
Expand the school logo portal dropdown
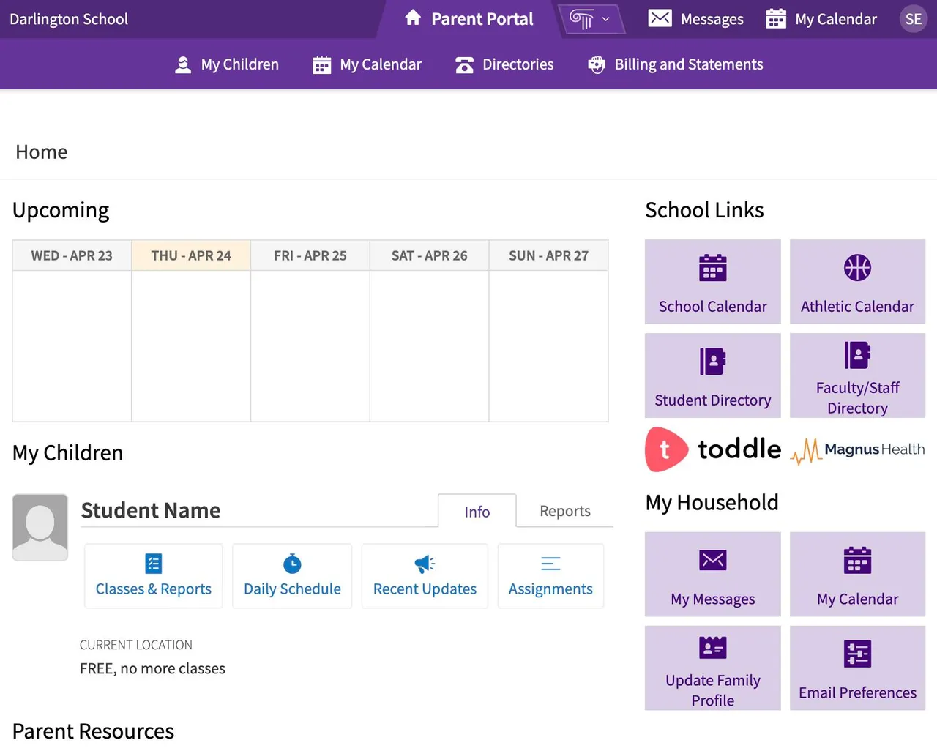(x=590, y=19)
